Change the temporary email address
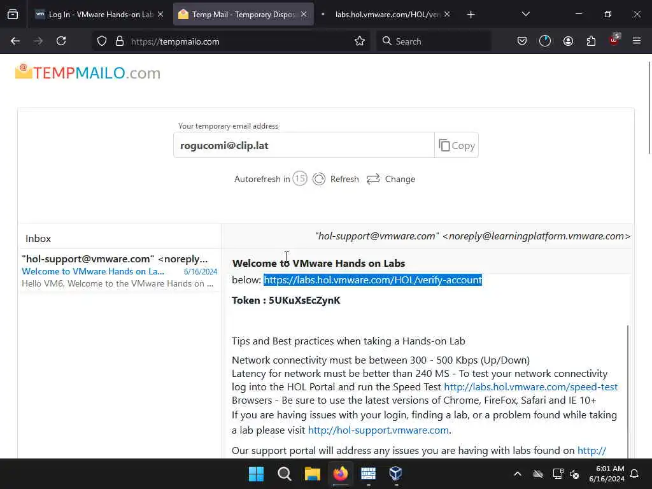Viewport: 652px width, 489px height. click(x=391, y=179)
